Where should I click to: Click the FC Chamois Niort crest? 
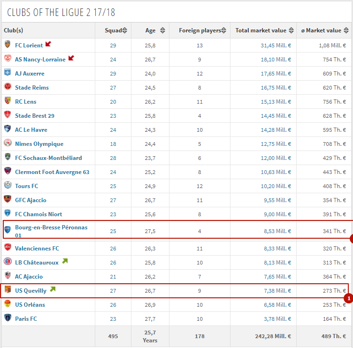(x=8, y=213)
